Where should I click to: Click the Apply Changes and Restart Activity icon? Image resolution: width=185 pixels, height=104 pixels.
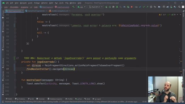coord(110,7)
